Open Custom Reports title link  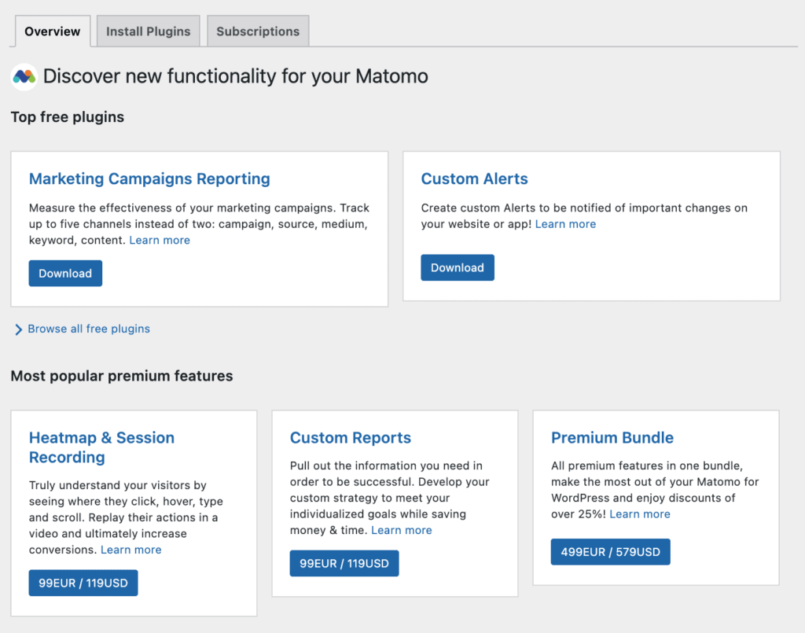tap(350, 437)
